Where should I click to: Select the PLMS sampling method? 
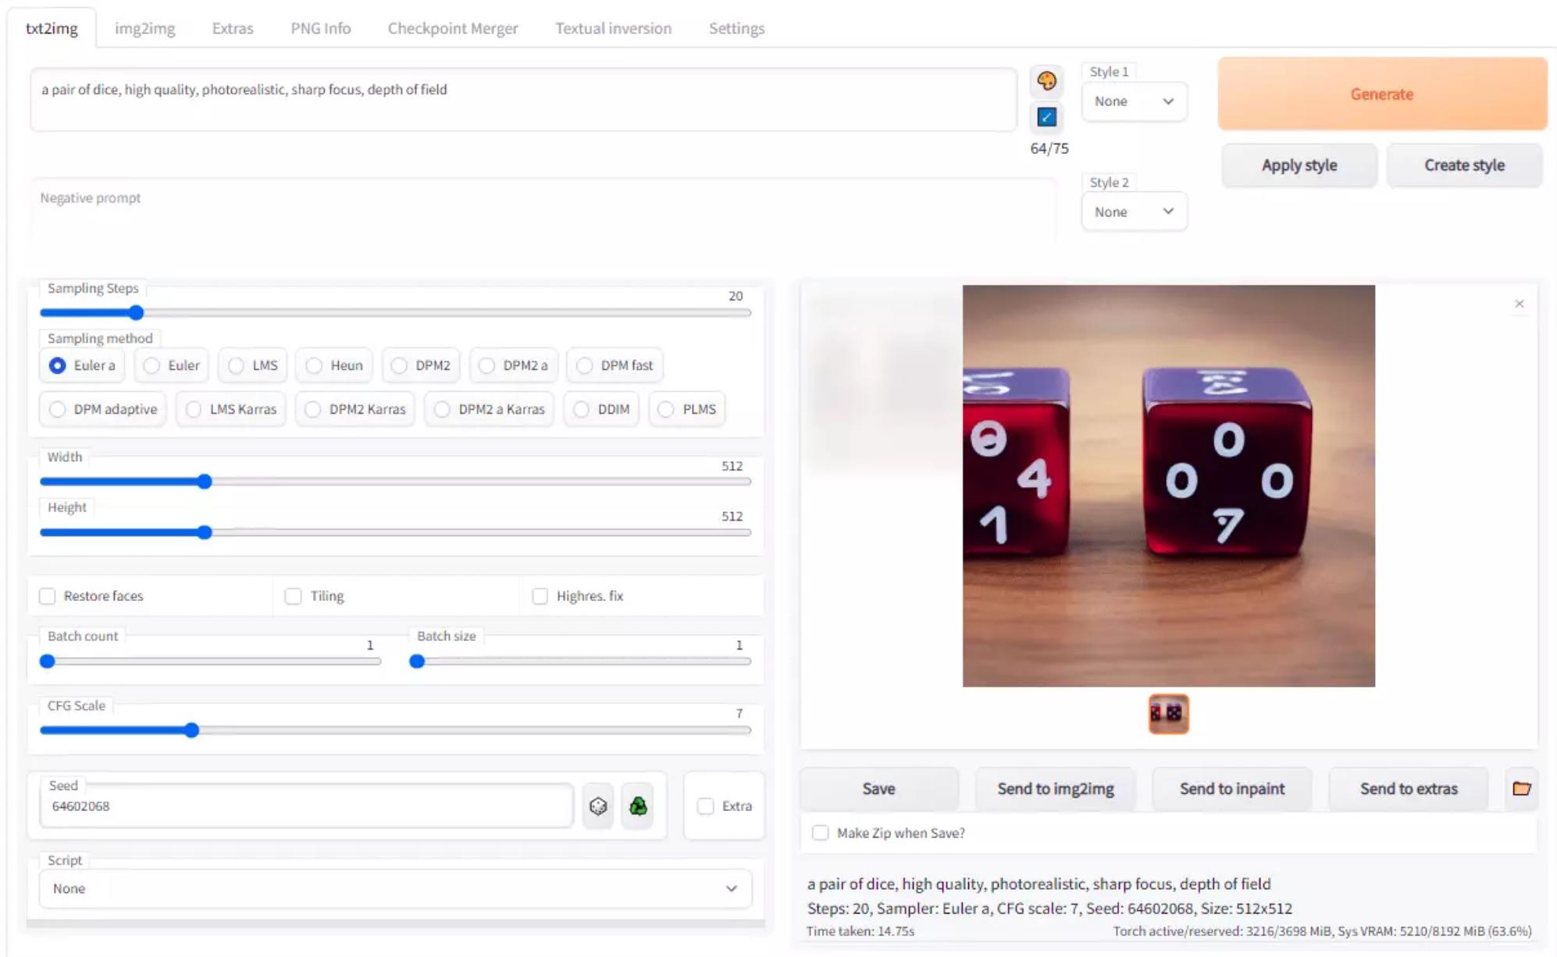point(687,409)
